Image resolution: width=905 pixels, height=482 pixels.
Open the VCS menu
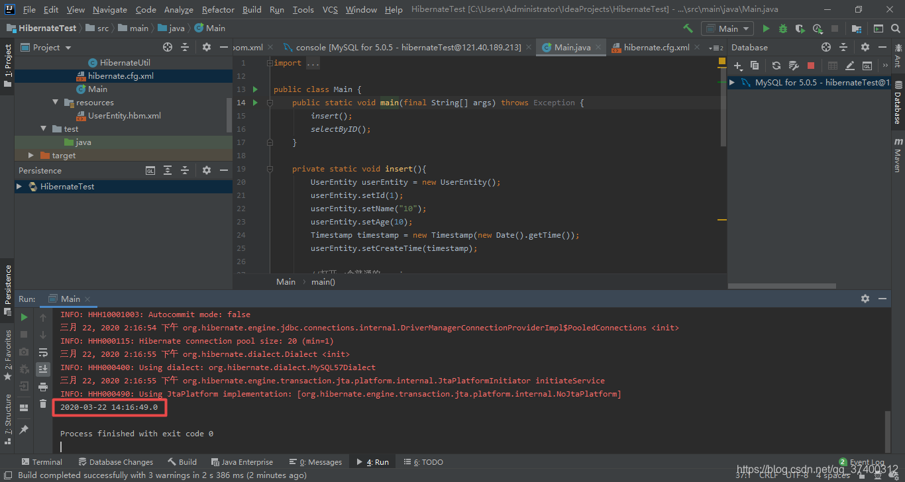[330, 9]
